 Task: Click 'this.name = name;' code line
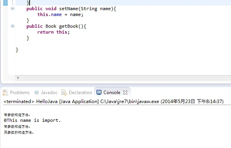pos(60,14)
